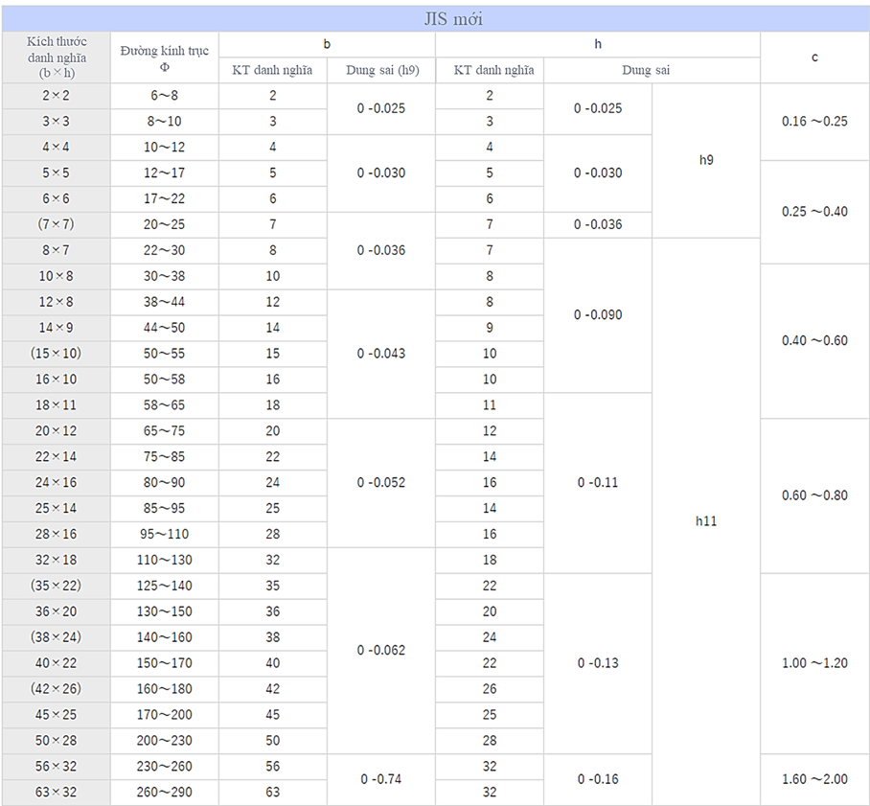This screenshot has height=806, width=870.
Task: Select the '0 -0.74' tolerance cell
Action: (381, 779)
